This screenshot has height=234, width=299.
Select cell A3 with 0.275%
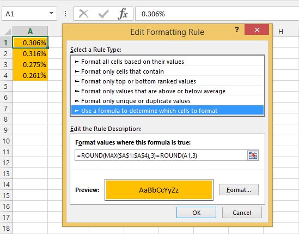pyautogui.click(x=30, y=64)
